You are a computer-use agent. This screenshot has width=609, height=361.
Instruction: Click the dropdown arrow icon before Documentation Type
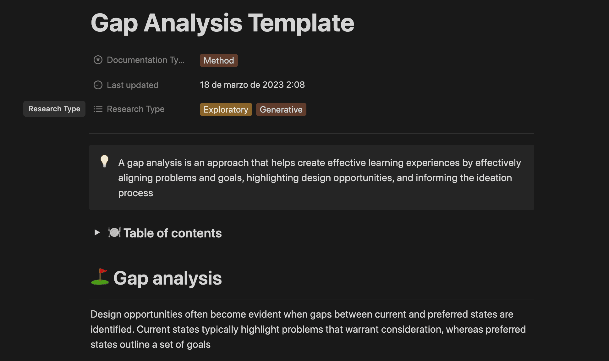[x=98, y=60]
